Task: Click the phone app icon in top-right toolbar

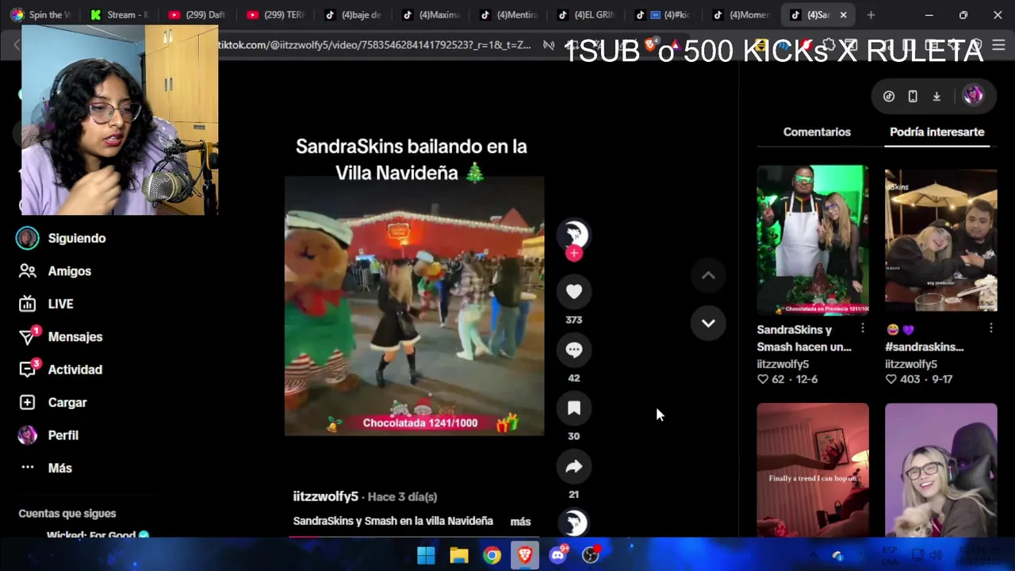Action: click(913, 96)
